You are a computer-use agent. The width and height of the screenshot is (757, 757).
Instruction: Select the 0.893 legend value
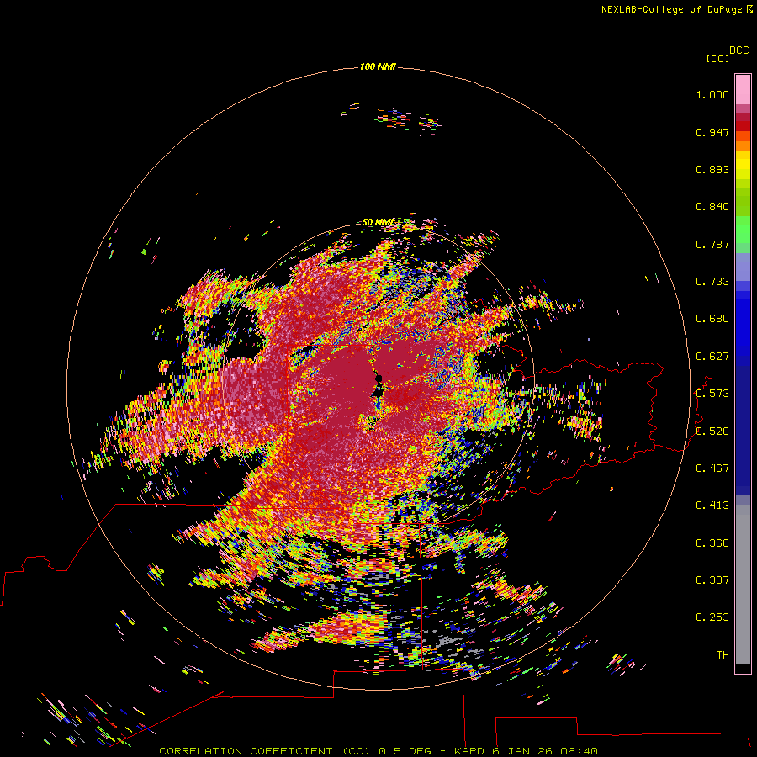click(x=712, y=169)
